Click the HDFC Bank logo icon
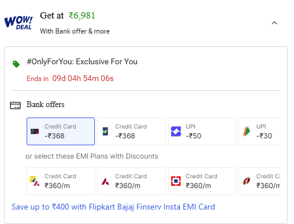 pyautogui.click(x=176, y=181)
